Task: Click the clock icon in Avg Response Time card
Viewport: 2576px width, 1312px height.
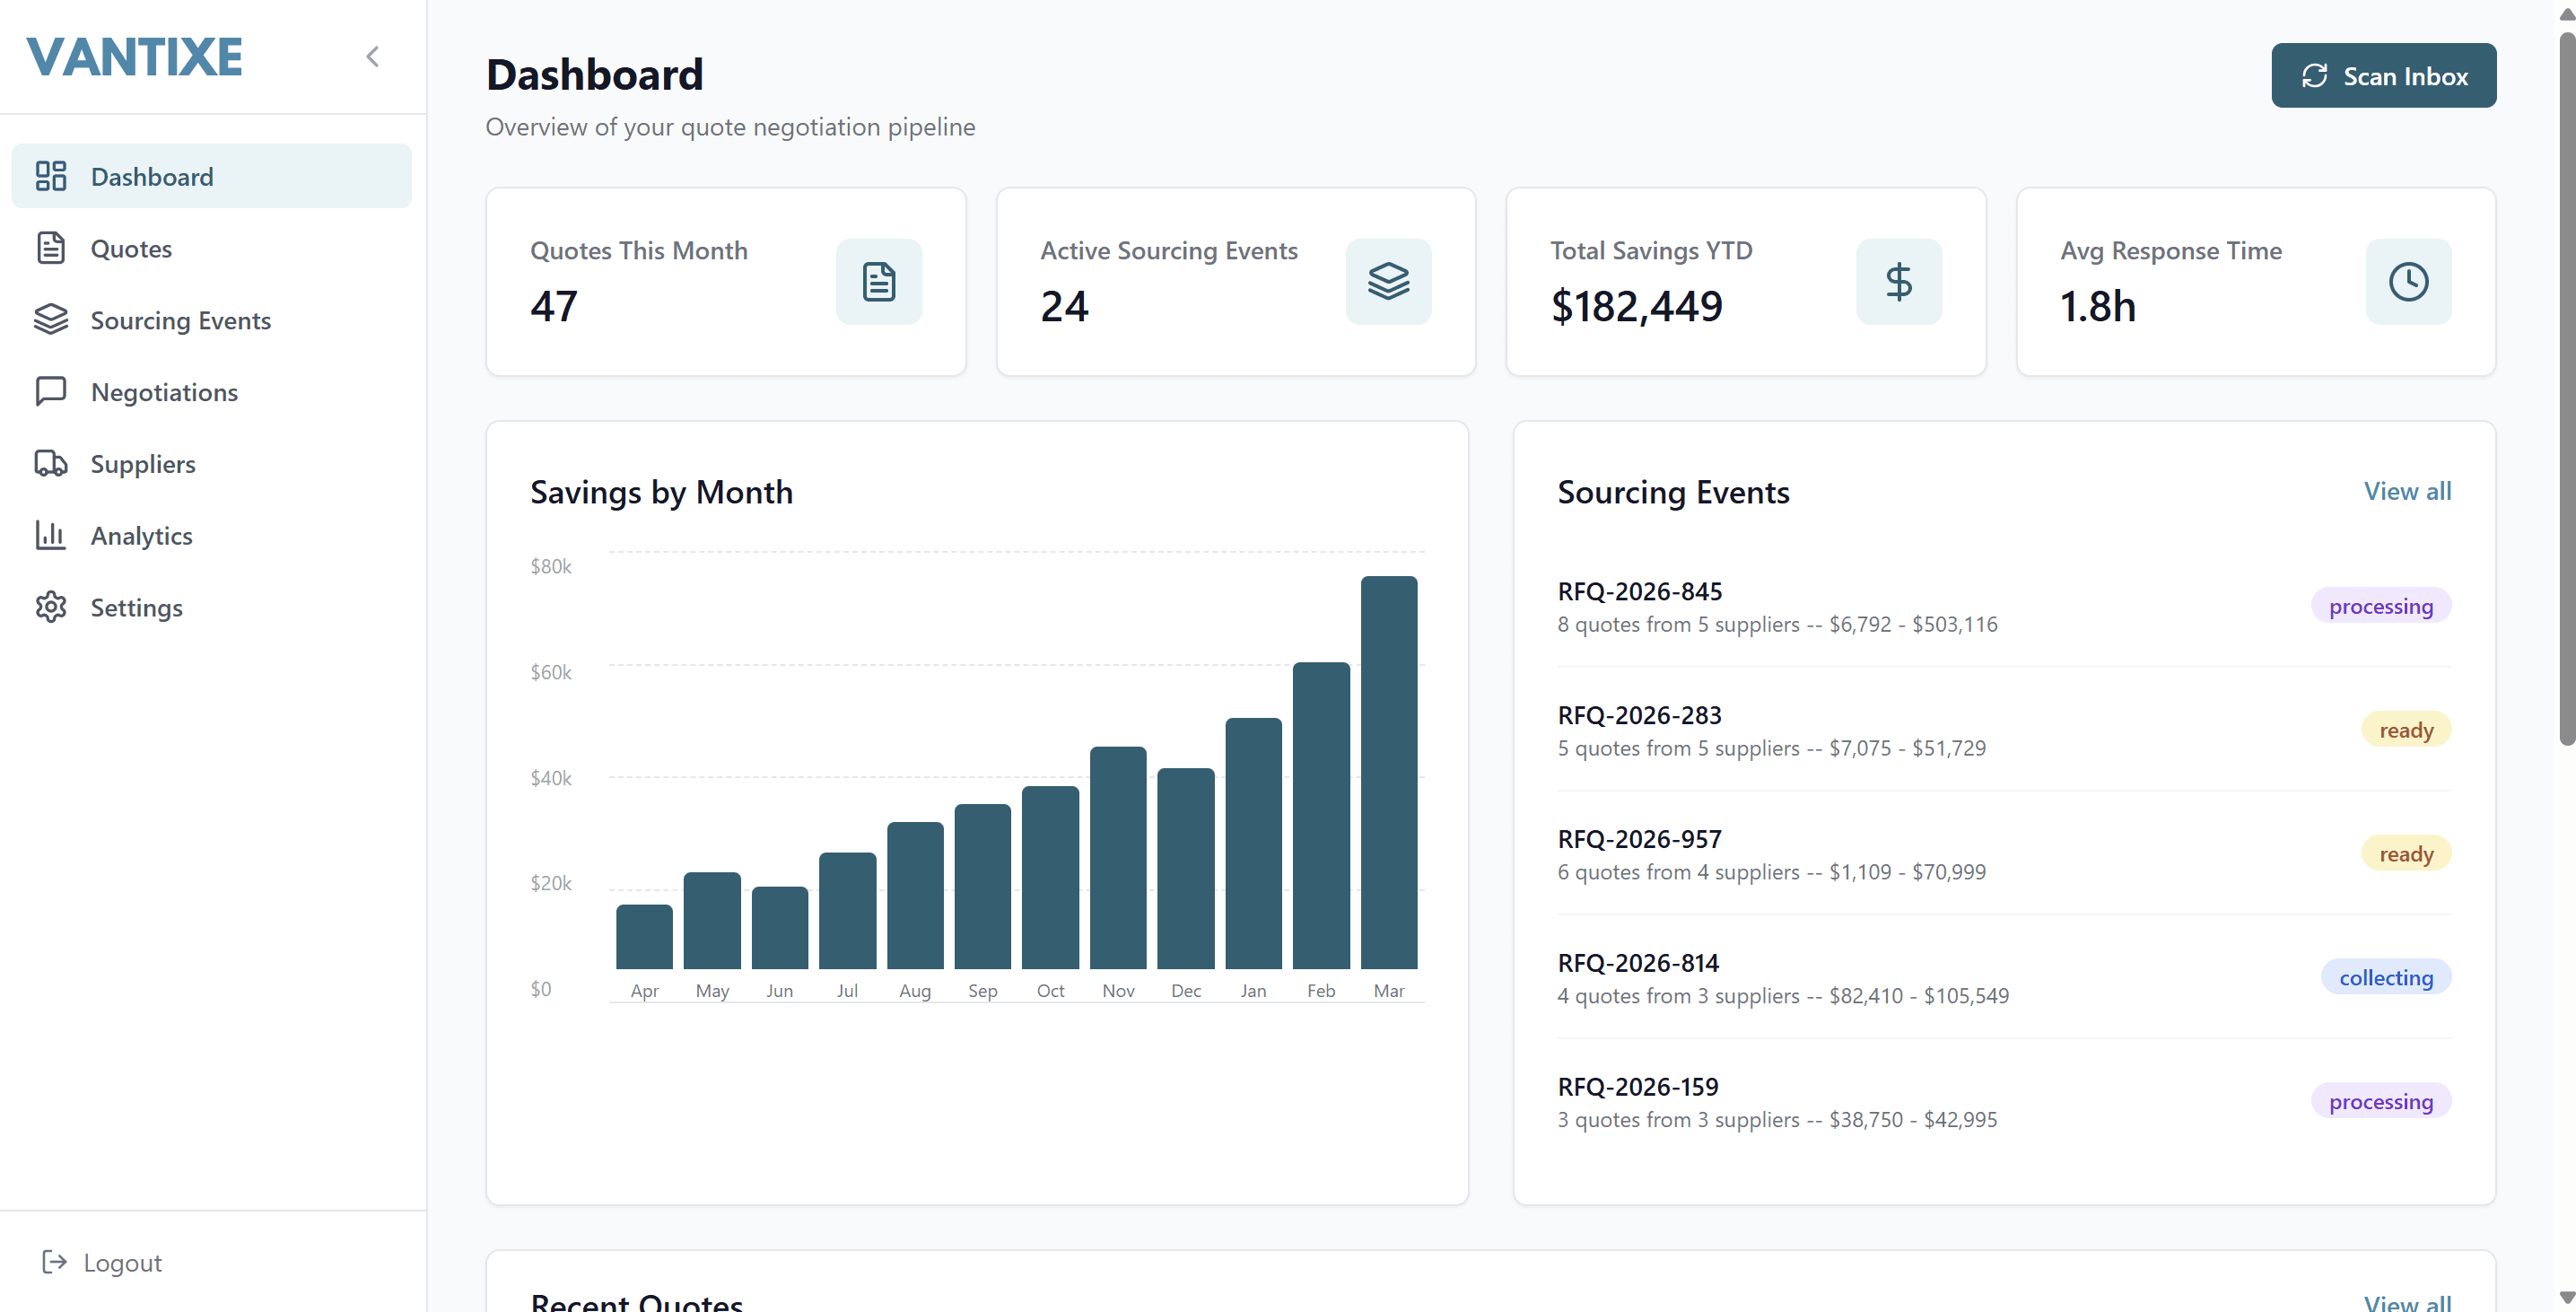Action: pos(2408,281)
